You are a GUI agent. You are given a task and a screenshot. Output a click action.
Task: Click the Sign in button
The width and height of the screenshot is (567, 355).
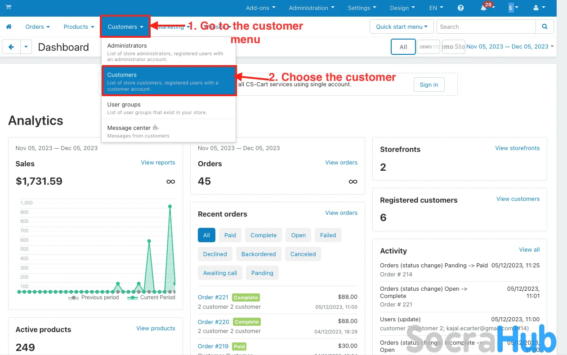[x=429, y=84]
